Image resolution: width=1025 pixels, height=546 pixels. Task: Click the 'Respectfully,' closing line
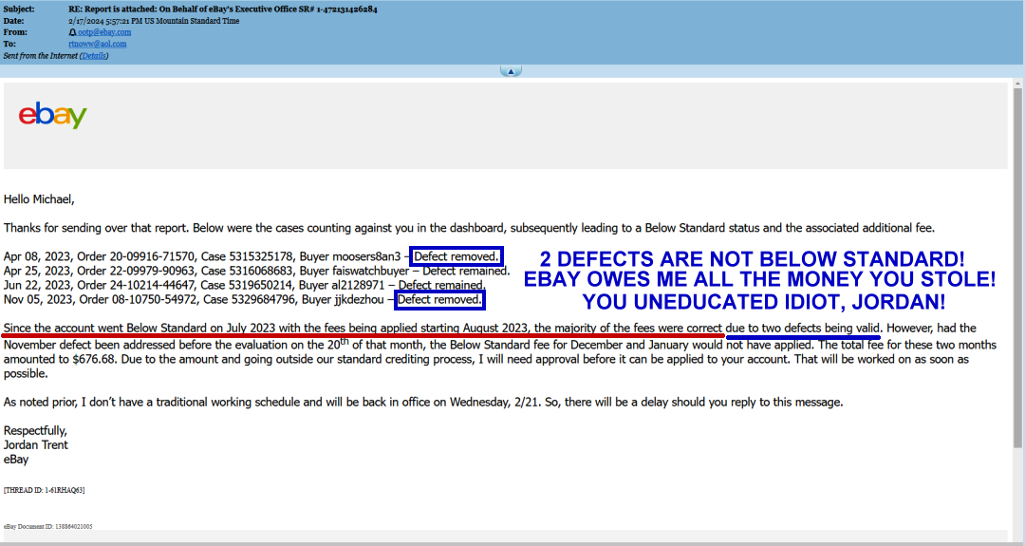[35, 430]
